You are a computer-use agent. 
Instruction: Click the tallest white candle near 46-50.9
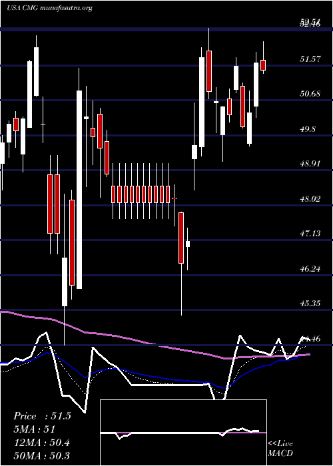click(79, 190)
